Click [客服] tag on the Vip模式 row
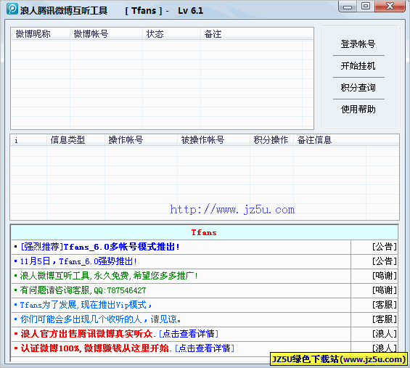410x368 pixels. click(x=385, y=305)
